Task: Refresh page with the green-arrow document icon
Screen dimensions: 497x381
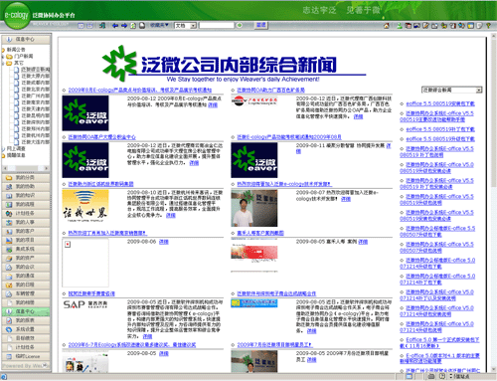Action: 133,26
